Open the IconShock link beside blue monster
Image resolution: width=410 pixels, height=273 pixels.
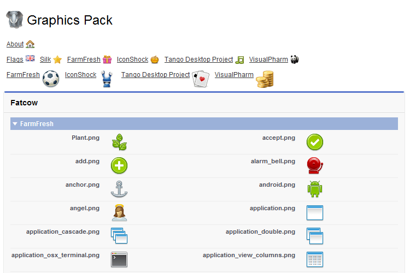point(80,75)
